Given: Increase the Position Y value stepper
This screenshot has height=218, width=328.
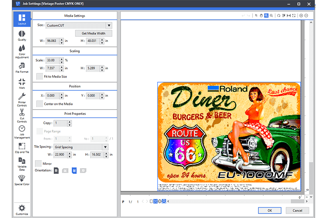Looking at the screenshot, I should pyautogui.click(x=102, y=94).
